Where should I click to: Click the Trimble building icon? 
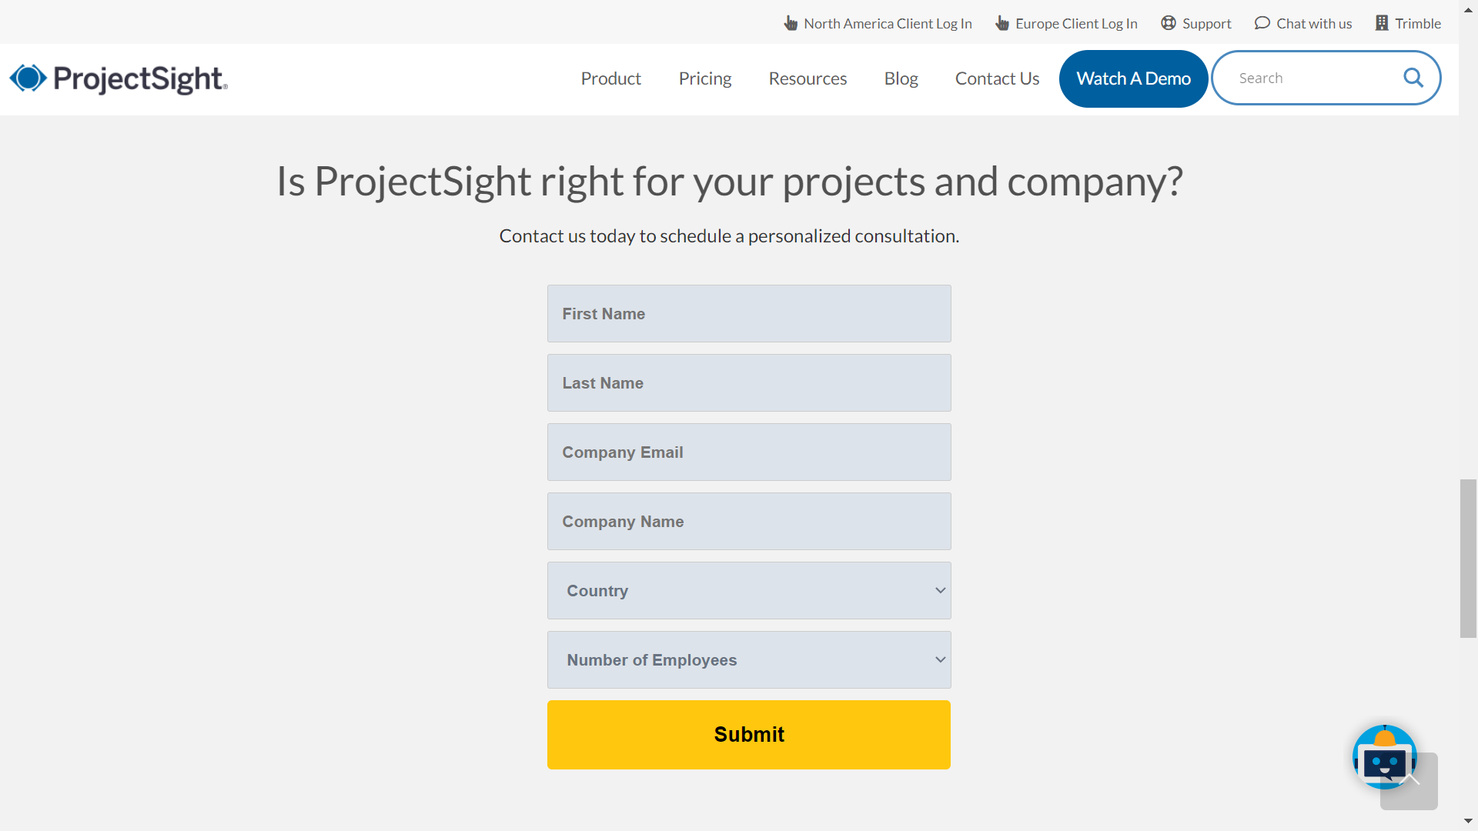[1382, 23]
